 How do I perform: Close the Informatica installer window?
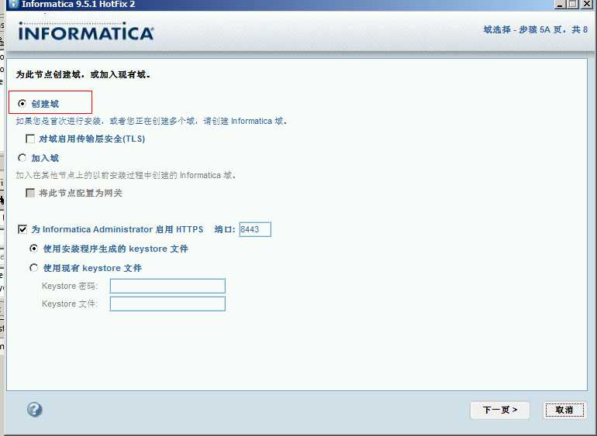[x=587, y=4]
